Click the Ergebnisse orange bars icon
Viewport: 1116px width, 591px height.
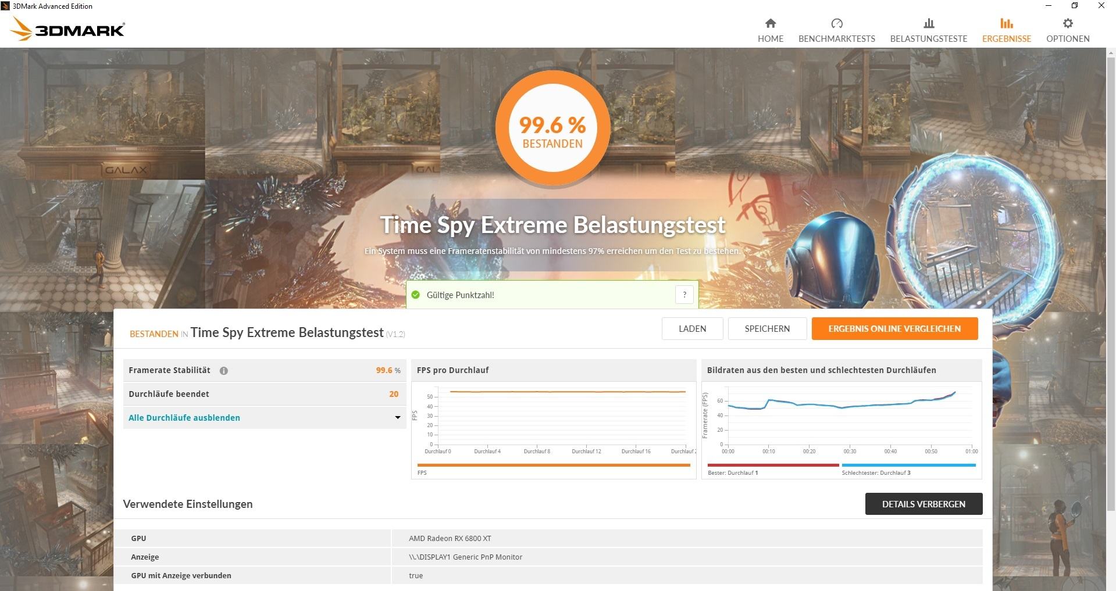pyautogui.click(x=1007, y=23)
